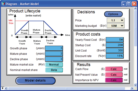
Task: Minimize the Market Model window
Action: (123, 4)
